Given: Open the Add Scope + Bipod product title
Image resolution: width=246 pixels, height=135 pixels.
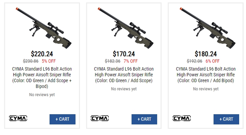Looking at the screenshot, I should point(42,77).
